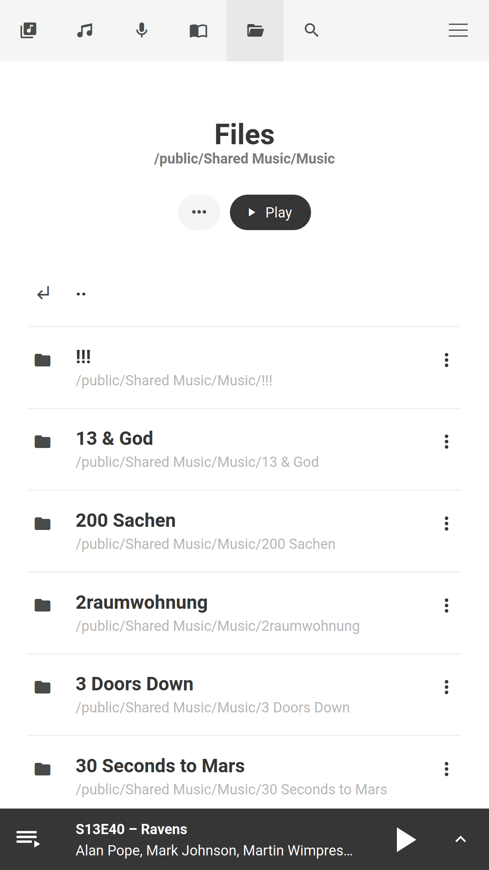Open the search magnifier icon
The height and width of the screenshot is (870, 489).
[x=311, y=30]
